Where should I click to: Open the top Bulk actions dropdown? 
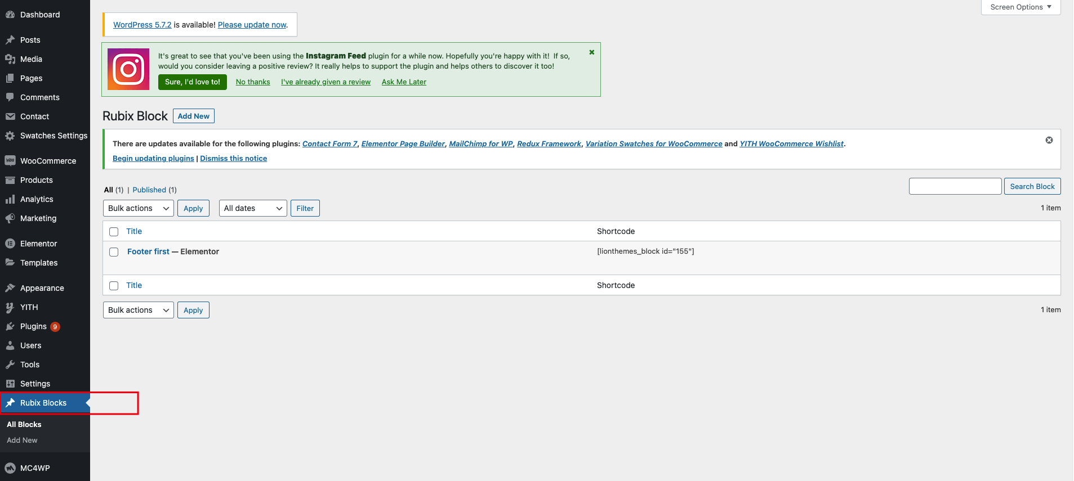(138, 208)
